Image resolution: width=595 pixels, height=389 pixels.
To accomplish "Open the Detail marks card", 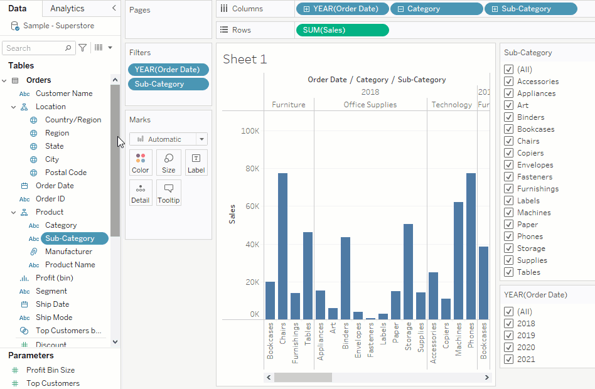I will pyautogui.click(x=141, y=192).
